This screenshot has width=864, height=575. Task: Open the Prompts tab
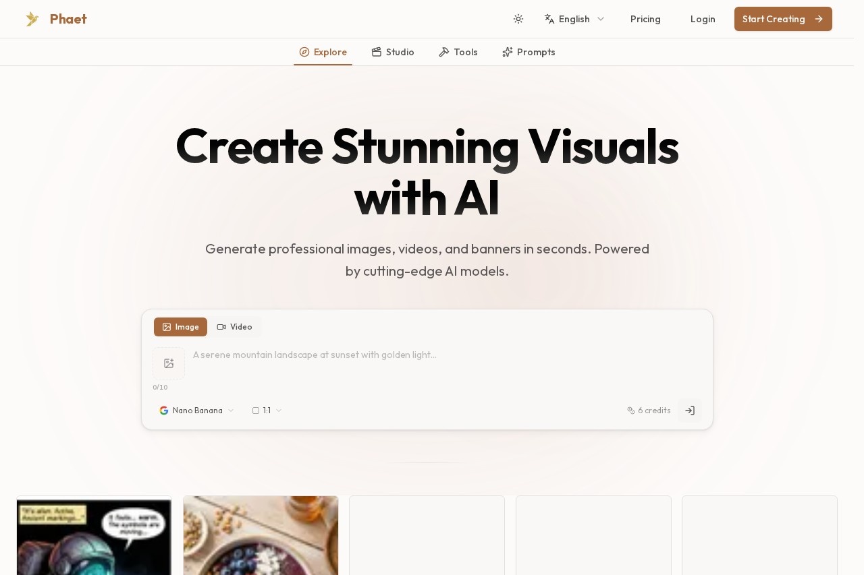click(529, 52)
